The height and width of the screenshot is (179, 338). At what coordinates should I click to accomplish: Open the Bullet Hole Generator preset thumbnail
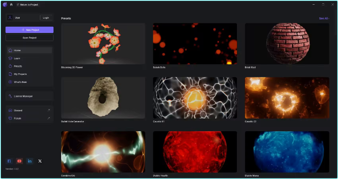(x=103, y=98)
